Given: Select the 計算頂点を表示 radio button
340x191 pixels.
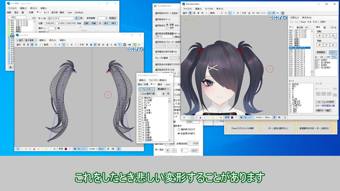Looking at the screenshot, I should [x=179, y=133].
